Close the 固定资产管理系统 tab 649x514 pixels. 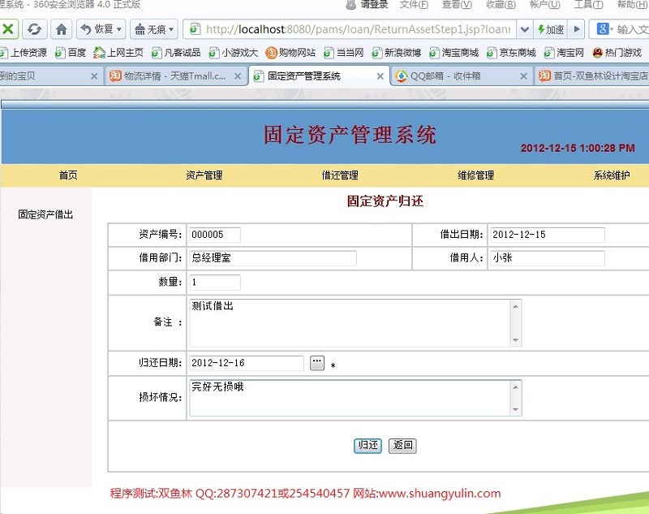tap(380, 76)
